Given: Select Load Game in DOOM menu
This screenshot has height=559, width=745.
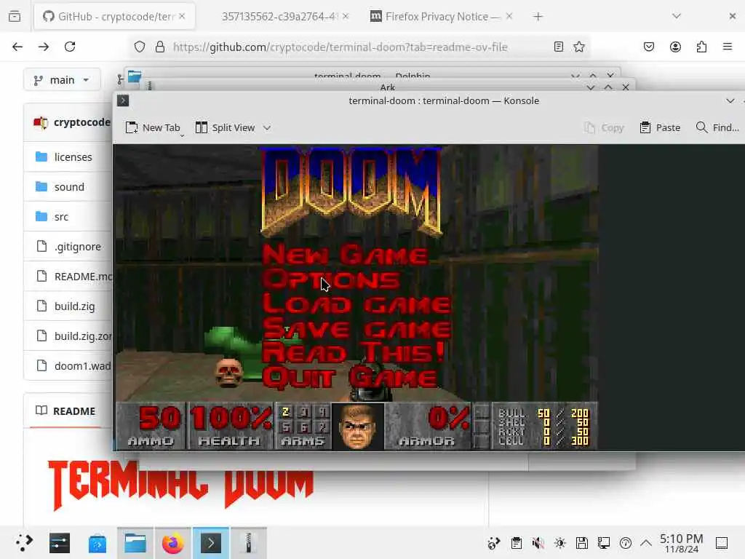Looking at the screenshot, I should pos(356,304).
